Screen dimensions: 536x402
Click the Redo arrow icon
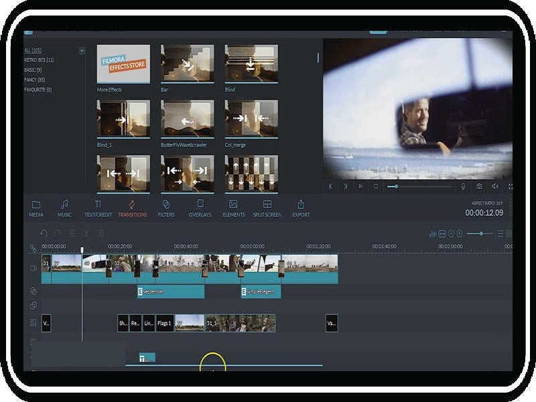tap(58, 233)
